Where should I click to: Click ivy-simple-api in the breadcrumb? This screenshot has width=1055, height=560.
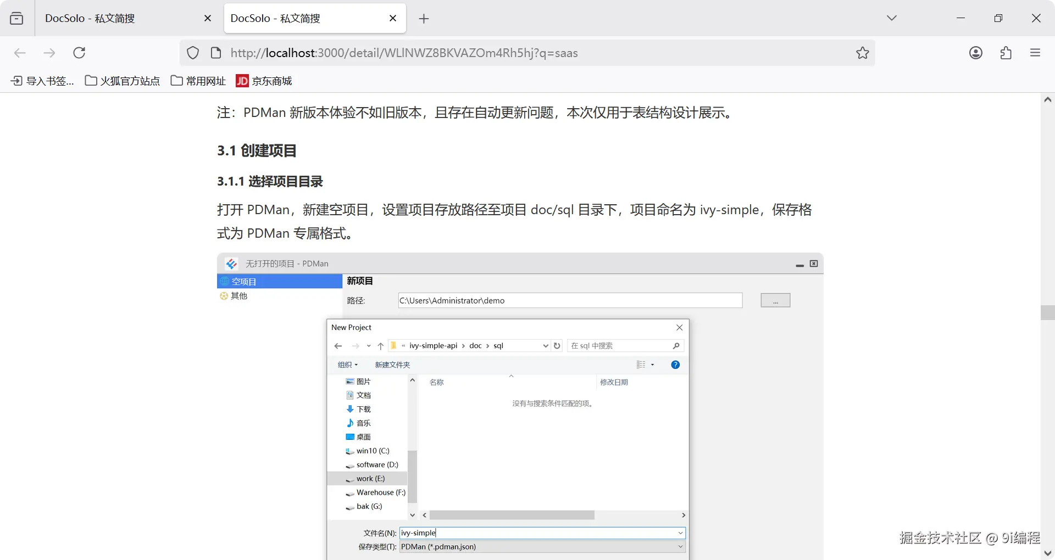(433, 346)
